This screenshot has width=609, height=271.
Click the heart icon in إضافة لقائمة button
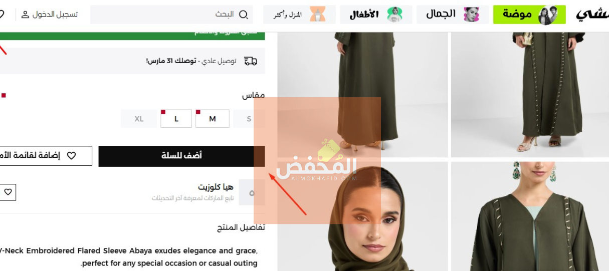(72, 156)
